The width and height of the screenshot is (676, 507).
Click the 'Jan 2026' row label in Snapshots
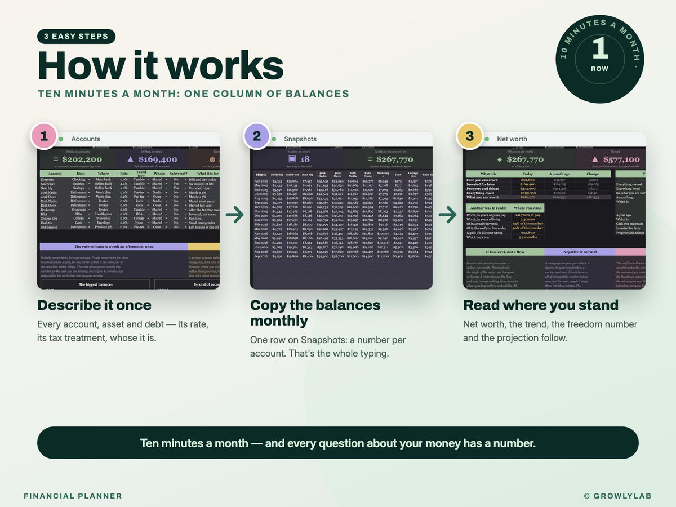pyautogui.click(x=261, y=221)
